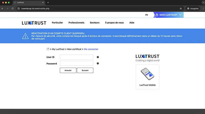Image resolution: width=205 pixels, height=114 pixels.
Task: Open a new browser tab
Action: 48,3
